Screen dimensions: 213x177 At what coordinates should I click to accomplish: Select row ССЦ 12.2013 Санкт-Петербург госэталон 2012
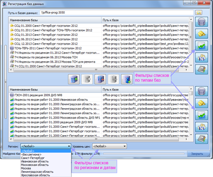99,44
